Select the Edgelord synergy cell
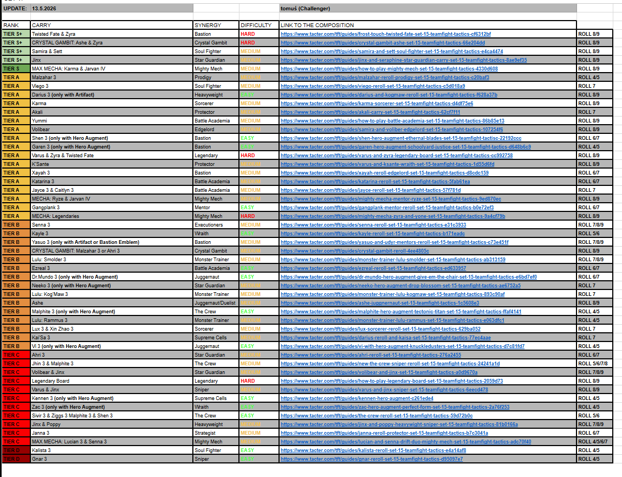This screenshot has height=477, width=622. 216,130
